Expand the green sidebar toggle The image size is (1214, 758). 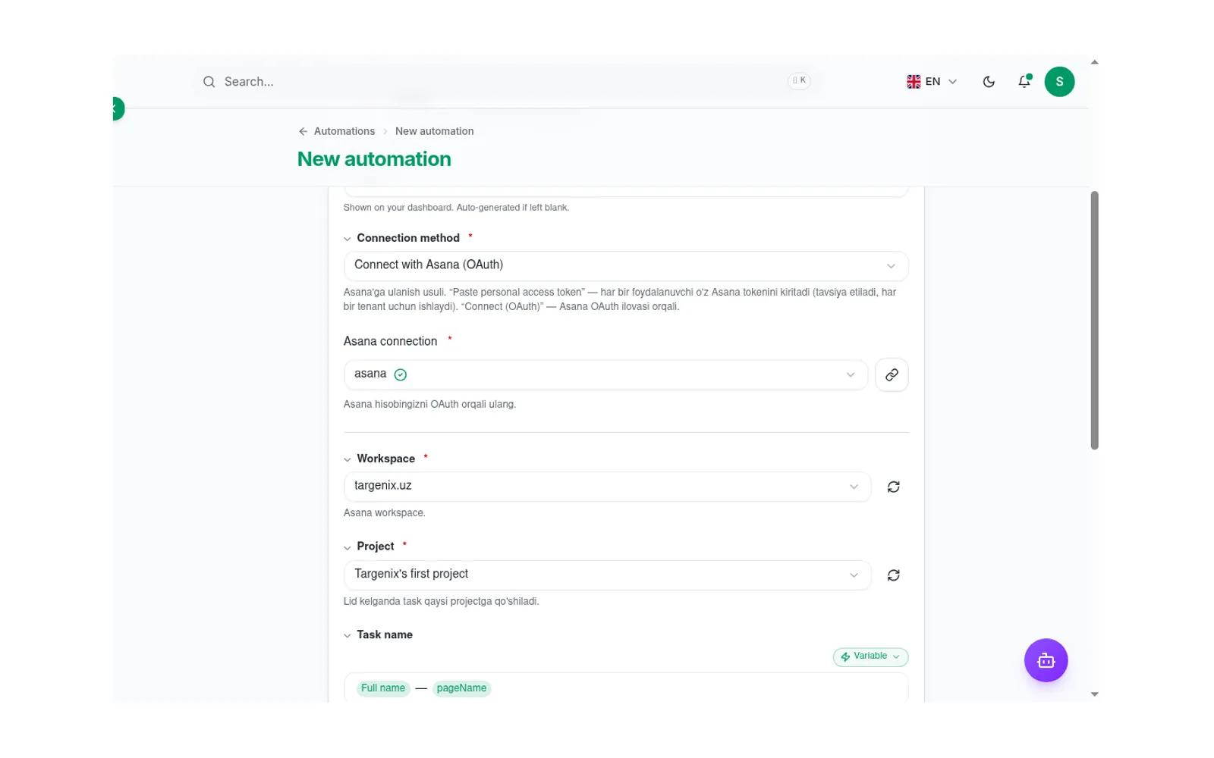coord(116,109)
